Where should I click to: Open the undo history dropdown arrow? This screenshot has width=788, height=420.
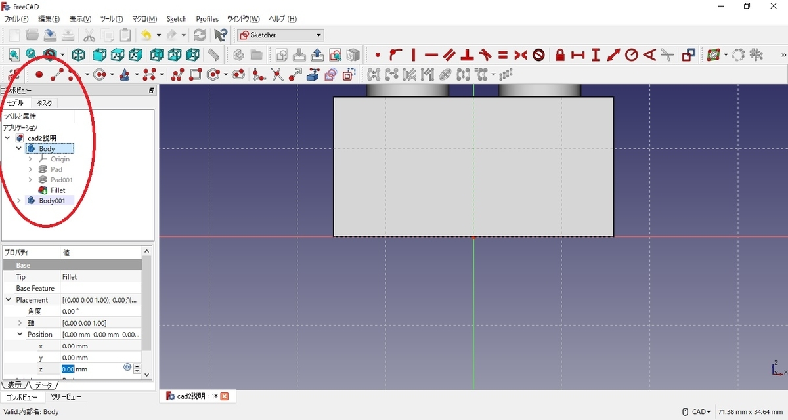pos(158,35)
